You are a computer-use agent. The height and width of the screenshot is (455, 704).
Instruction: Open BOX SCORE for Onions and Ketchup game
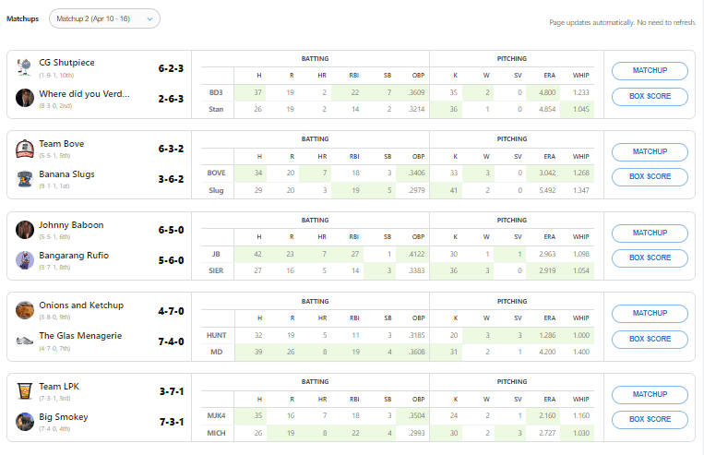tap(650, 339)
